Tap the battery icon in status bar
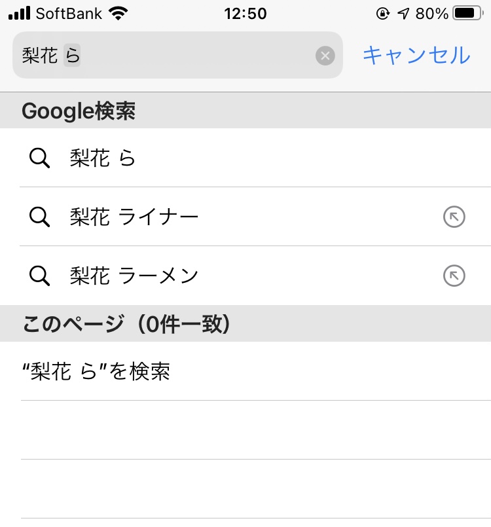Screen dimensions: 491x527 click(x=467, y=13)
